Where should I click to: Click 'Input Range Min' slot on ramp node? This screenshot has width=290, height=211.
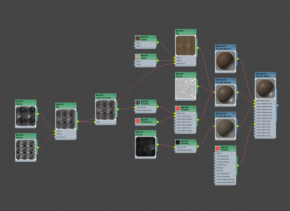[226, 156]
